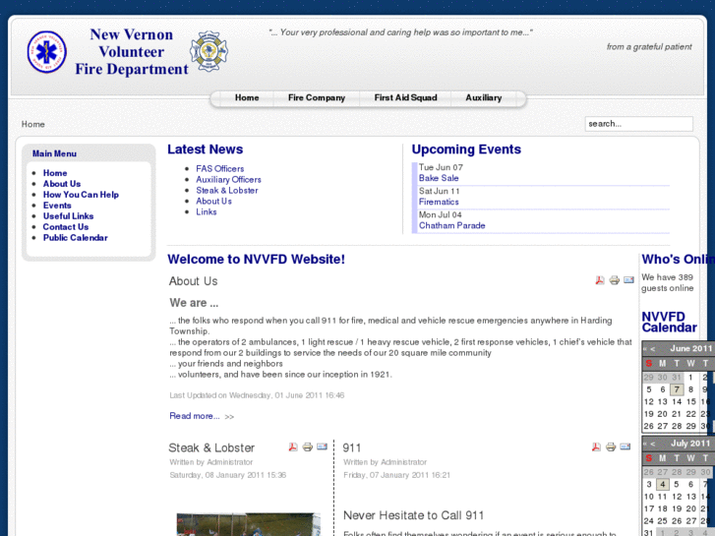Select July 4 in the calendar

tap(662, 485)
